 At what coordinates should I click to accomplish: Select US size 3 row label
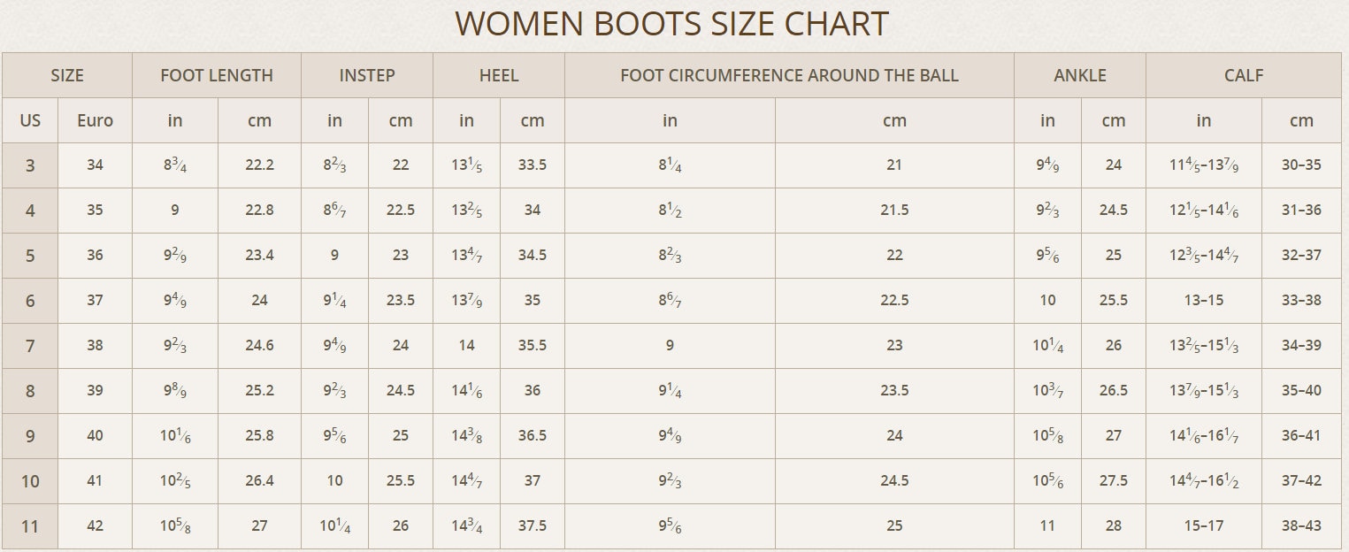(x=30, y=165)
